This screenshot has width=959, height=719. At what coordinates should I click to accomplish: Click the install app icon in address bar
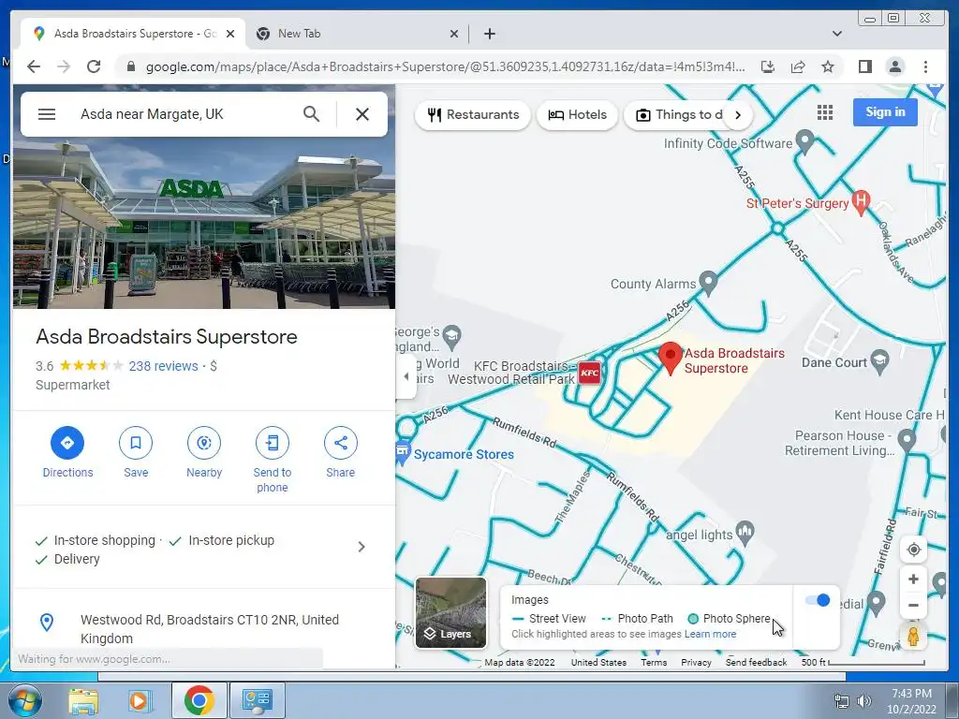coord(768,66)
